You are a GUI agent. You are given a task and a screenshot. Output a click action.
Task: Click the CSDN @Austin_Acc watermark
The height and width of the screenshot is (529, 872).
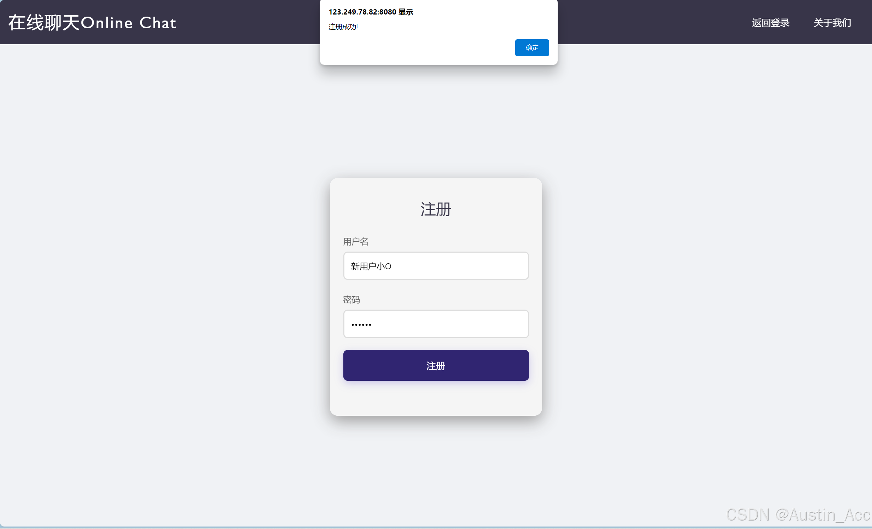click(798, 514)
